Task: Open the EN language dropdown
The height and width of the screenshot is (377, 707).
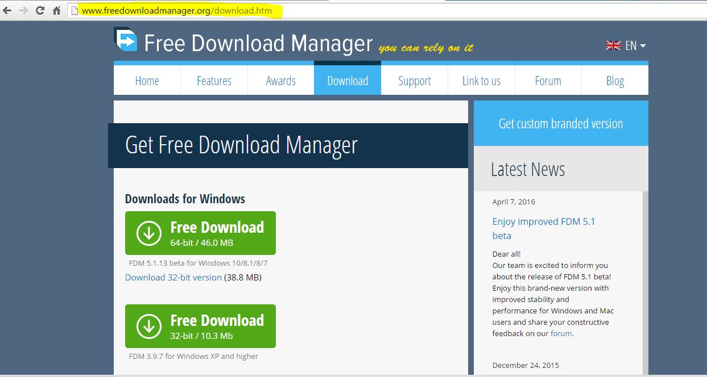Action: click(636, 45)
